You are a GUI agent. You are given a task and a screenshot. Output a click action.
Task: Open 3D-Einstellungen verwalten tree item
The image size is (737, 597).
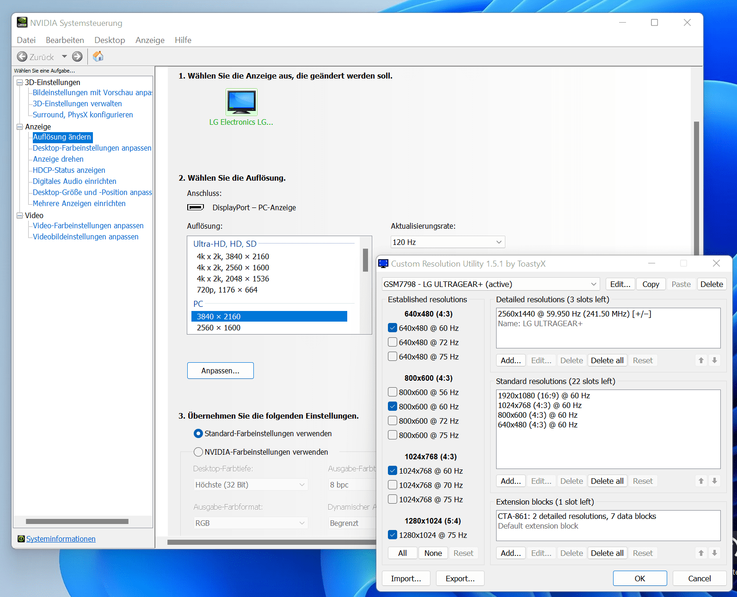pos(77,104)
